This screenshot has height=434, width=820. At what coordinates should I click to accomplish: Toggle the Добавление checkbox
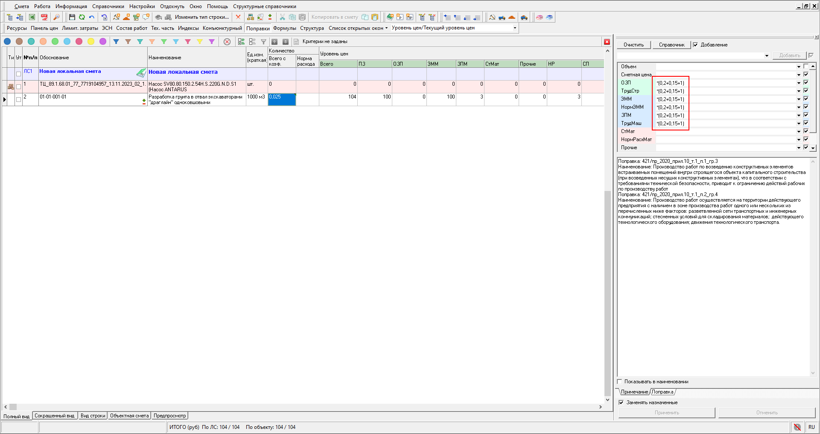695,45
